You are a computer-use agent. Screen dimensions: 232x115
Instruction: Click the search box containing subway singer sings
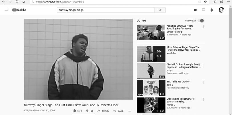tap(106, 10)
